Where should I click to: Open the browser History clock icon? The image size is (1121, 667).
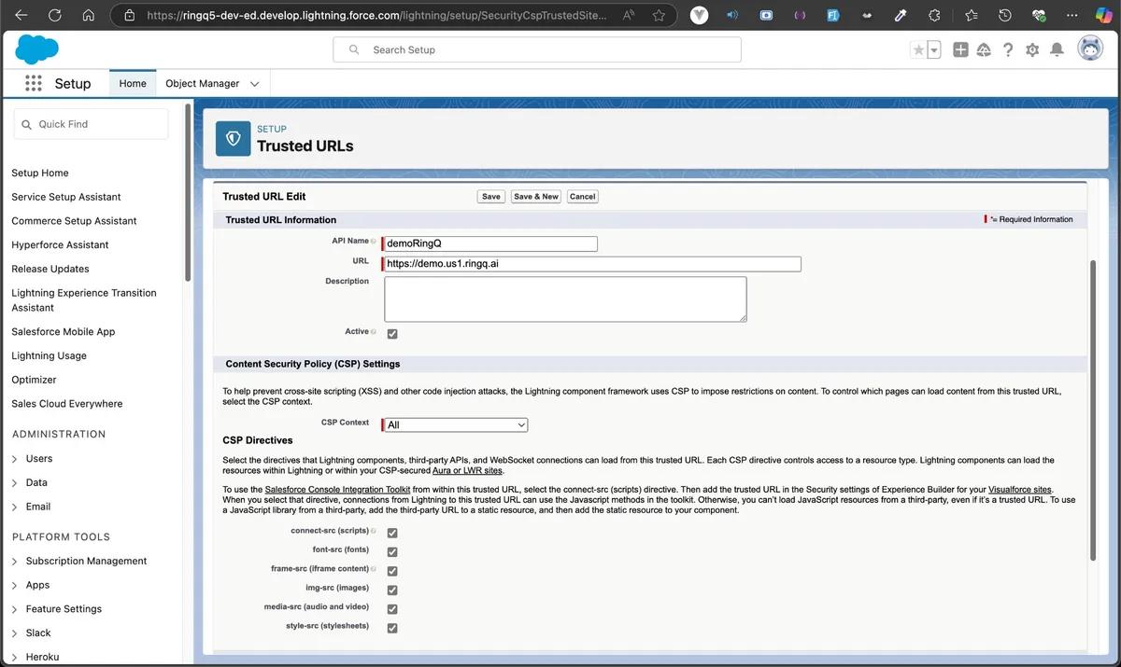coord(1005,15)
